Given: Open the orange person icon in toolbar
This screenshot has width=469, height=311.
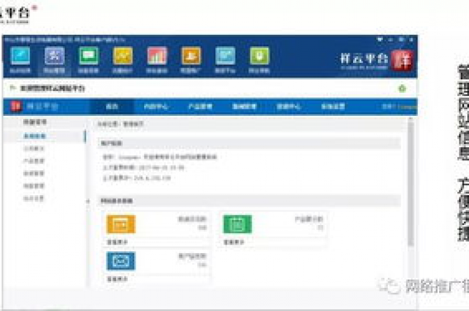Looking at the screenshot, I should click(191, 56).
